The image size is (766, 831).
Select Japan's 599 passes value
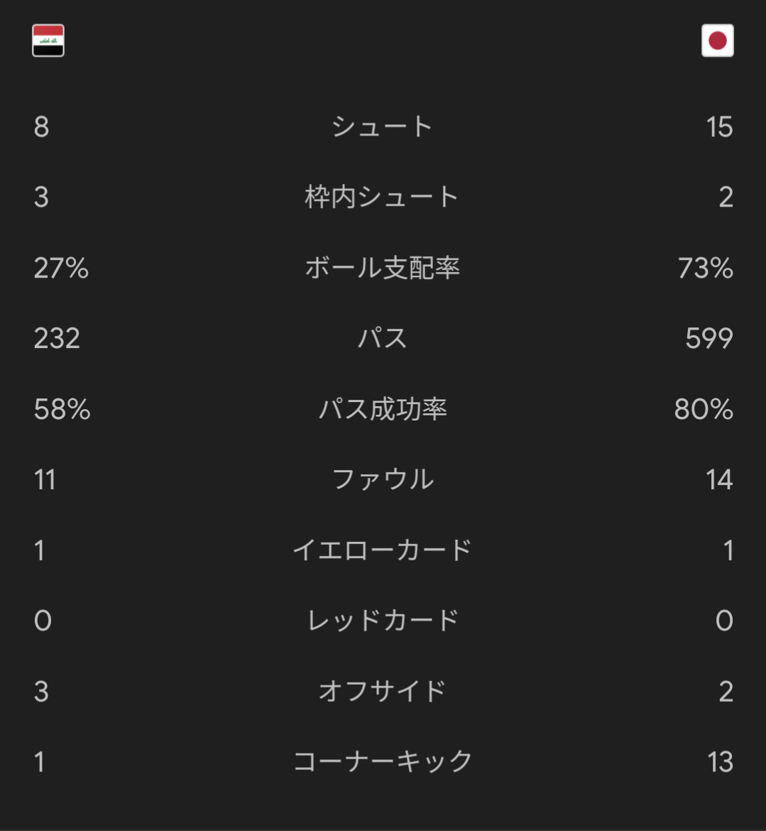[x=708, y=338]
